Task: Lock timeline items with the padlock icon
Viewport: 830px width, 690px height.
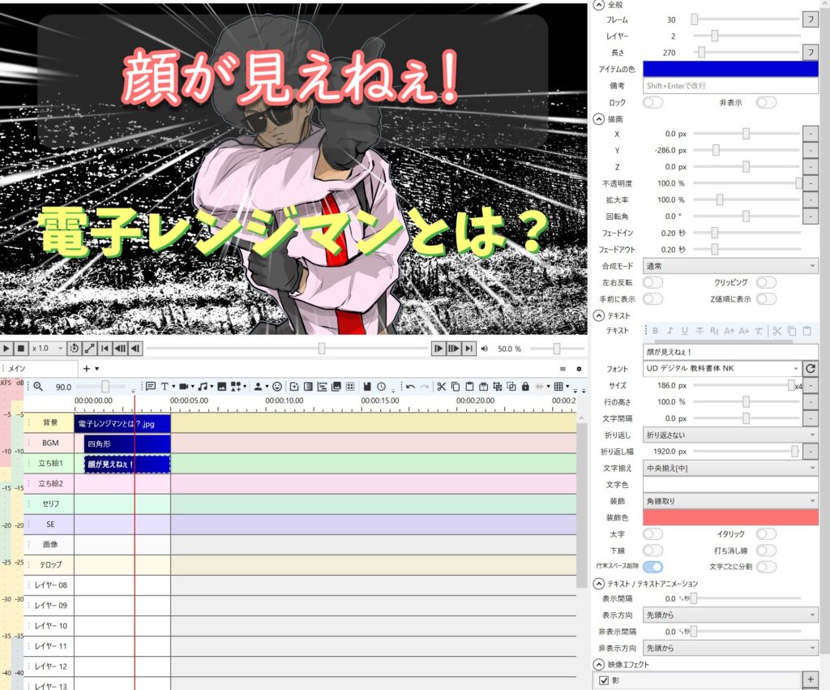Action: point(525,387)
